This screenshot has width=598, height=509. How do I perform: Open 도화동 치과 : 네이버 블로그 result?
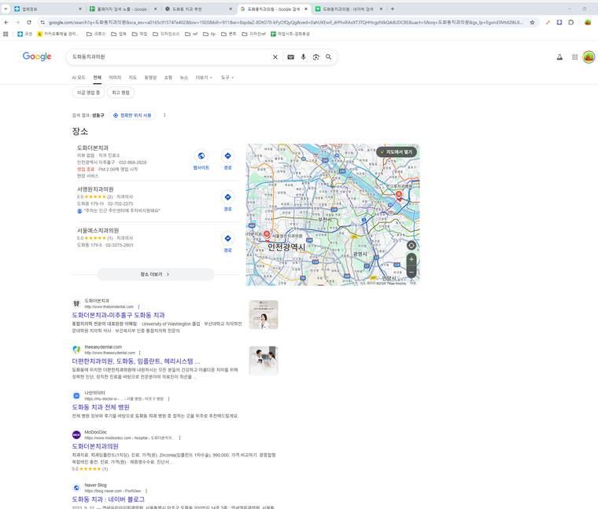(109, 499)
